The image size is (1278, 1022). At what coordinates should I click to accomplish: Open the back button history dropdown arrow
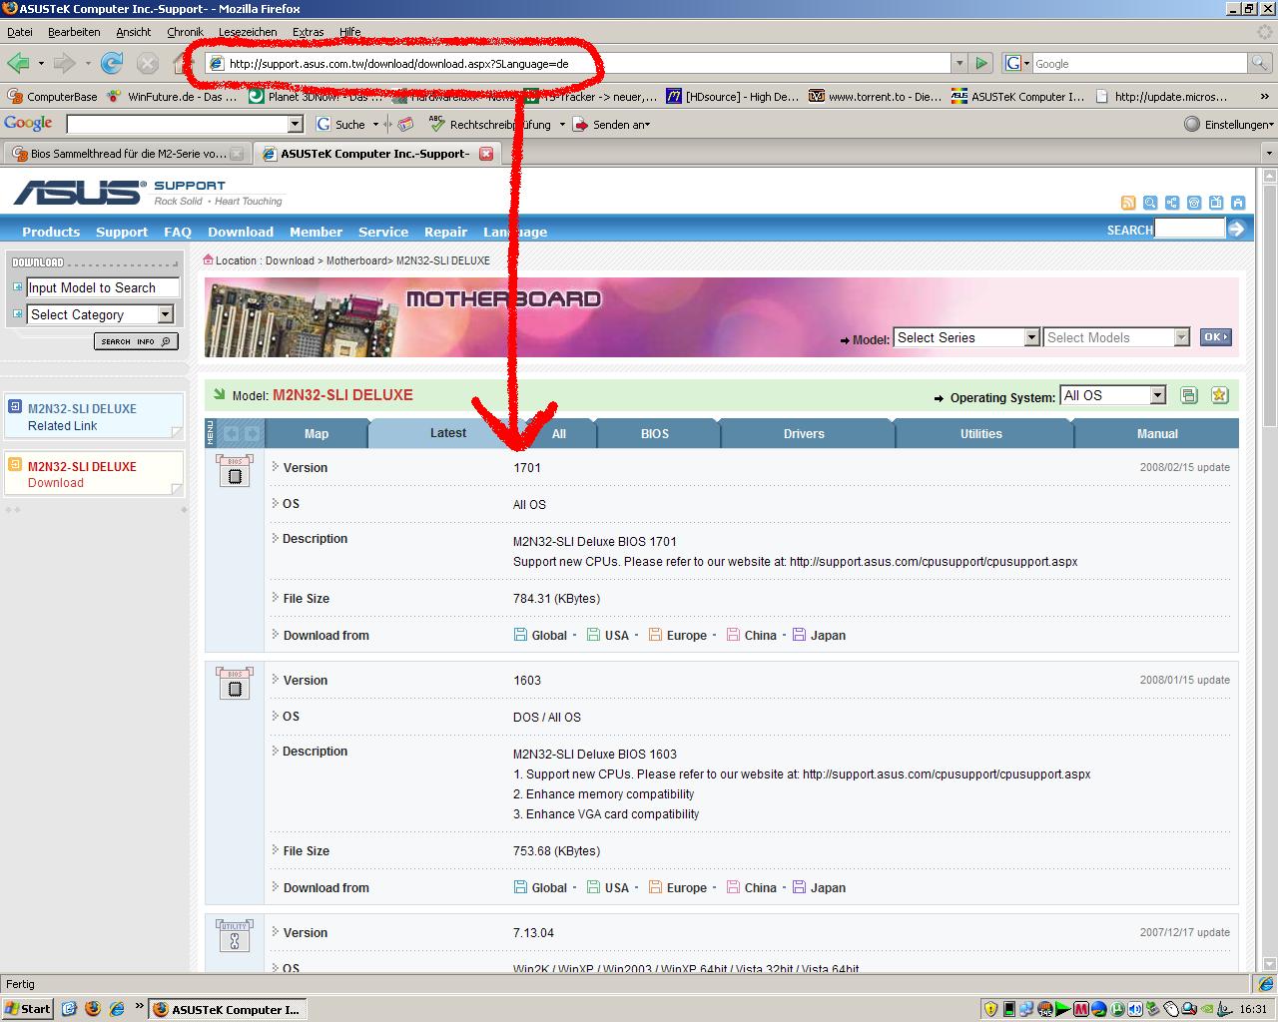[41, 63]
